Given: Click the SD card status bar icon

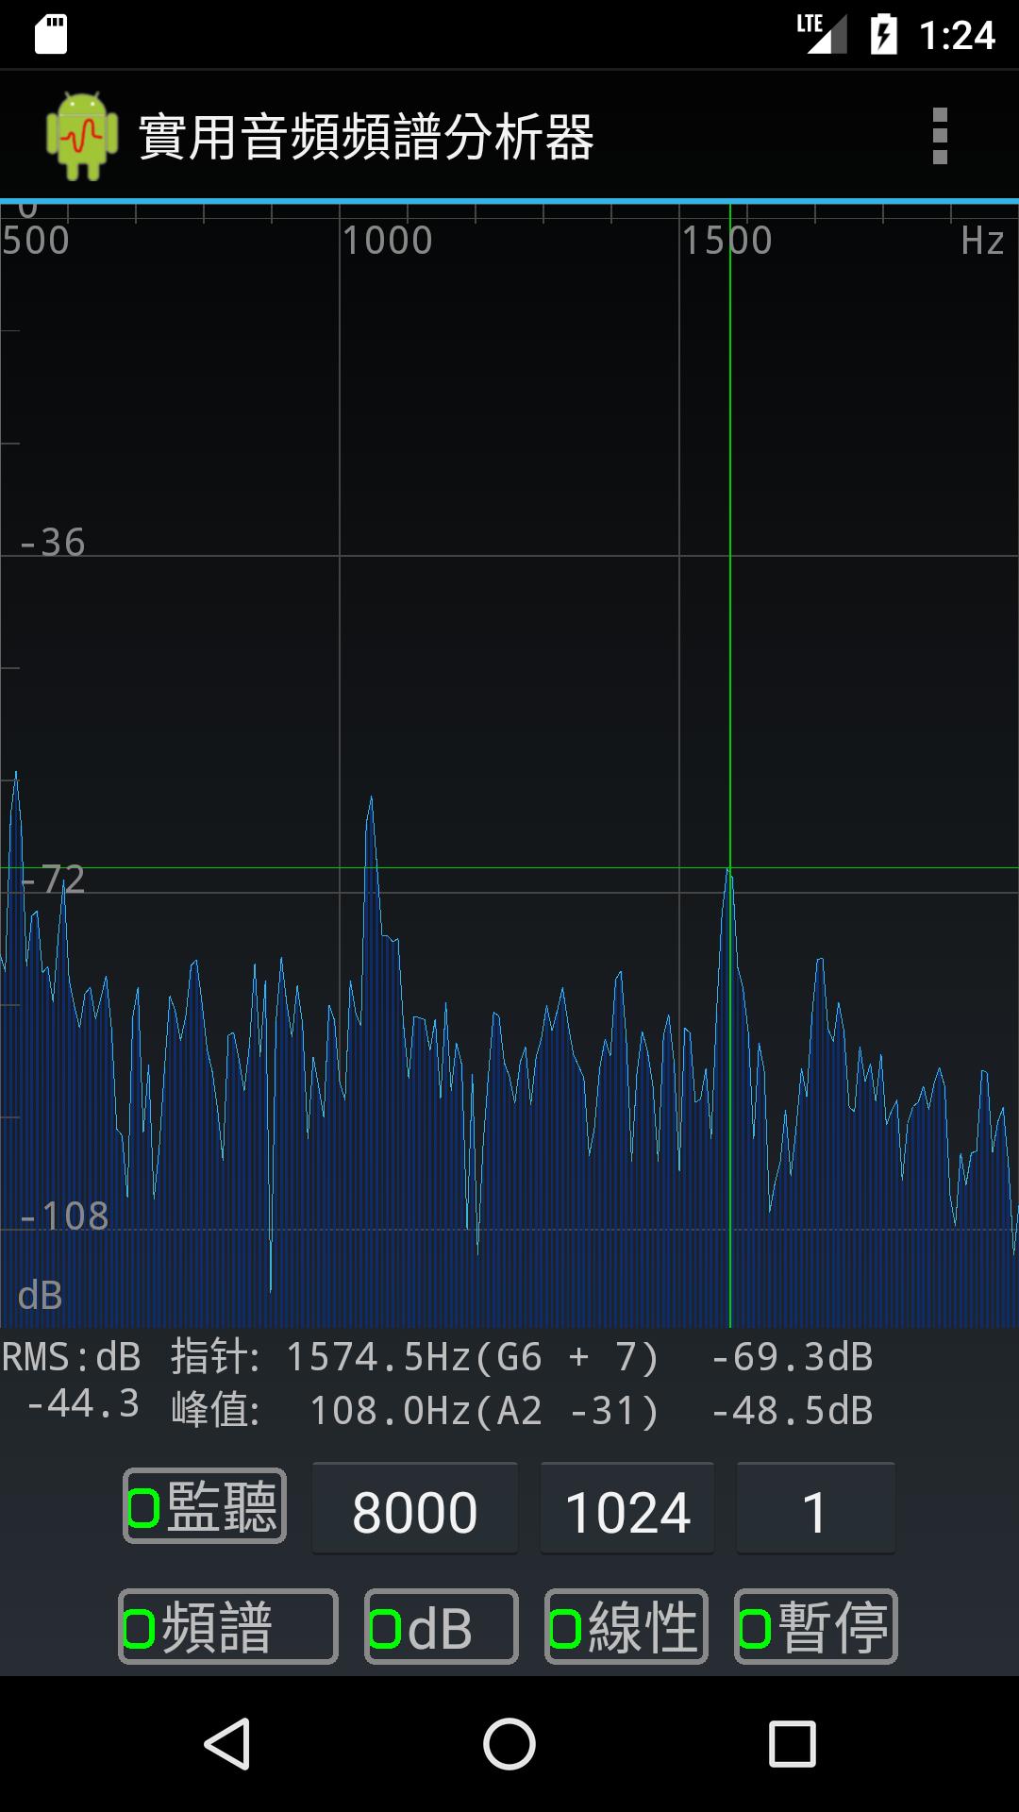Looking at the screenshot, I should click(x=51, y=35).
